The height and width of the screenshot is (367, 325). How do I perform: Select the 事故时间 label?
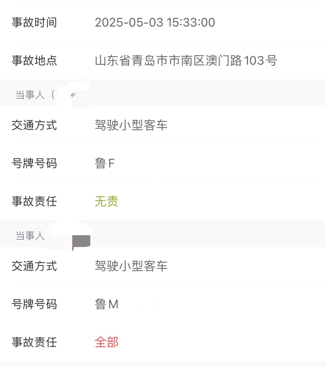pos(34,22)
